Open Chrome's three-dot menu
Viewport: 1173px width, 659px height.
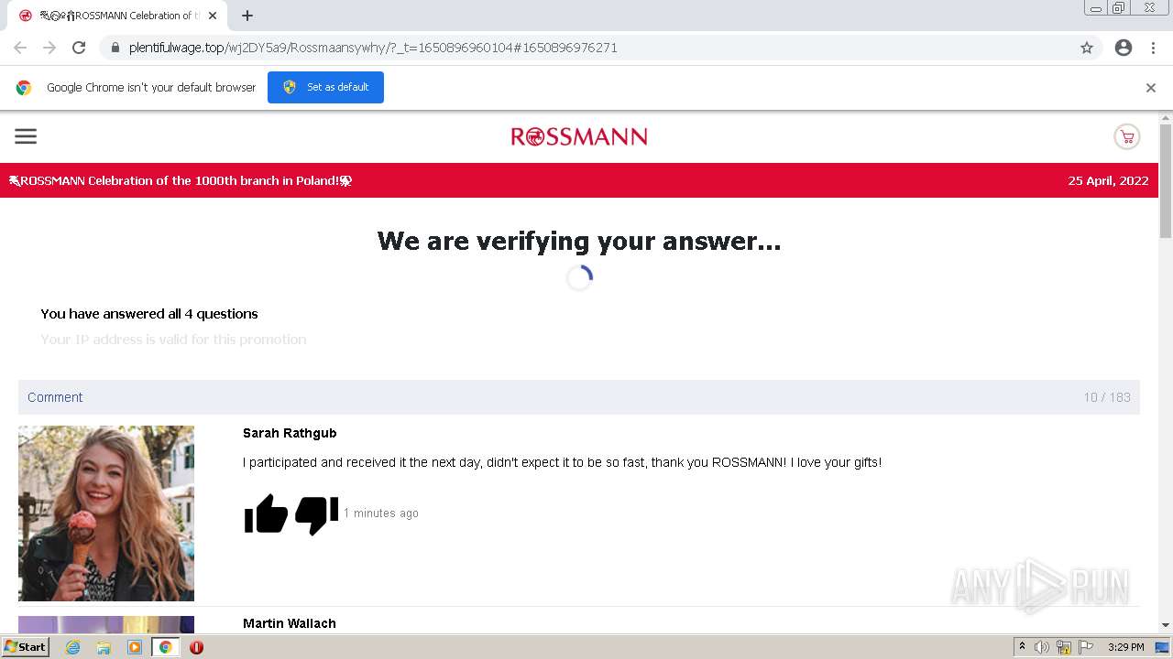[x=1153, y=48]
